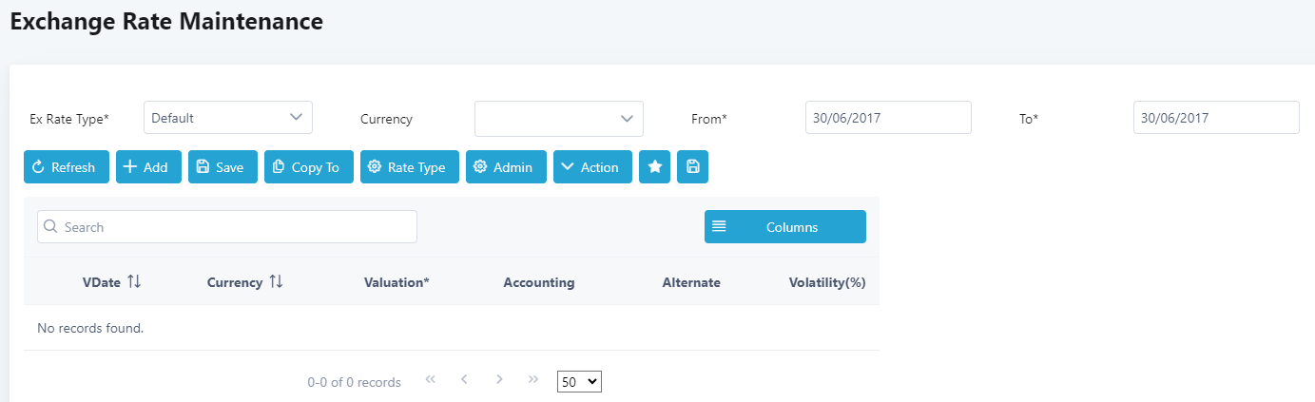Open the Columns chooser

pos(785,227)
